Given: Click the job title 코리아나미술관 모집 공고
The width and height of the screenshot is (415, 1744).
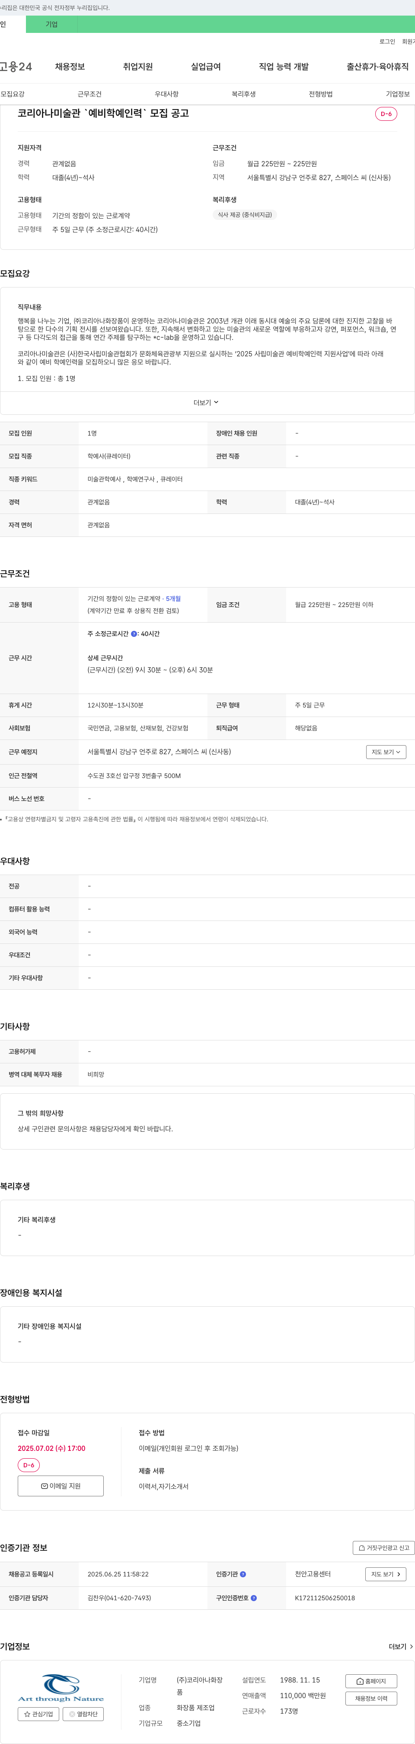Looking at the screenshot, I should (x=103, y=114).
